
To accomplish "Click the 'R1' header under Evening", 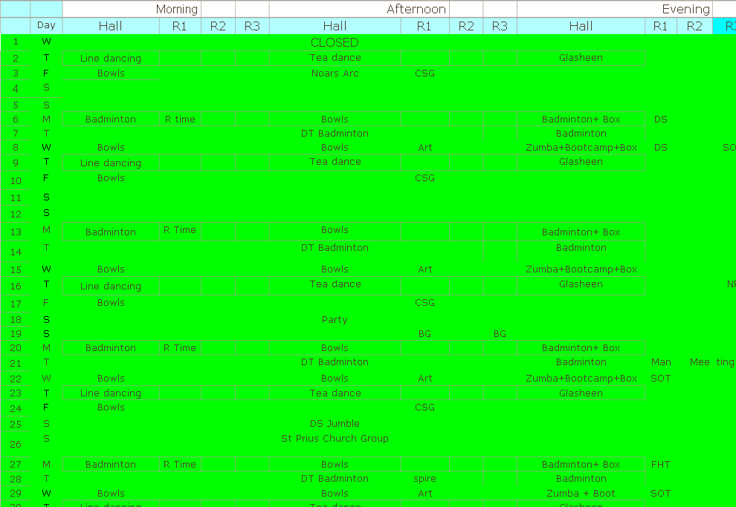I will [661, 26].
